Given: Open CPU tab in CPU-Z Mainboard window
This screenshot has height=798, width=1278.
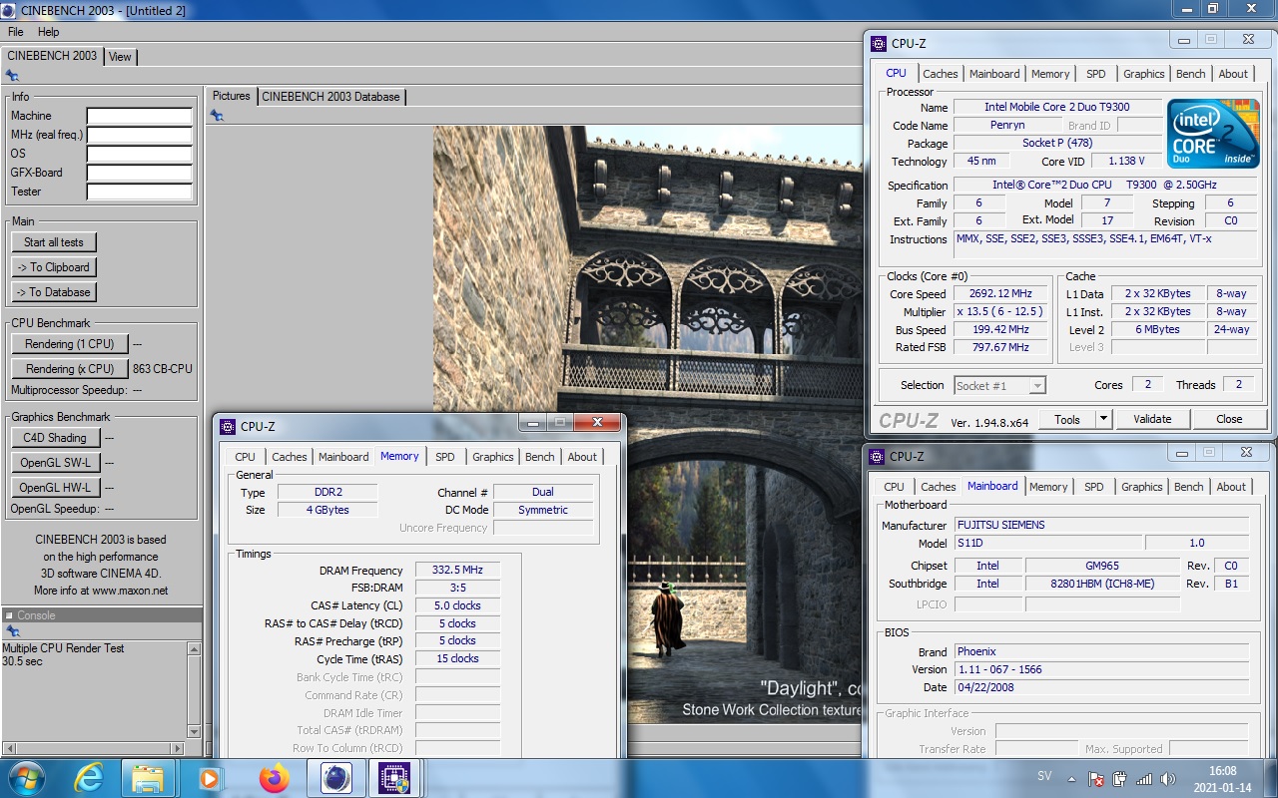Looking at the screenshot, I should [x=894, y=487].
